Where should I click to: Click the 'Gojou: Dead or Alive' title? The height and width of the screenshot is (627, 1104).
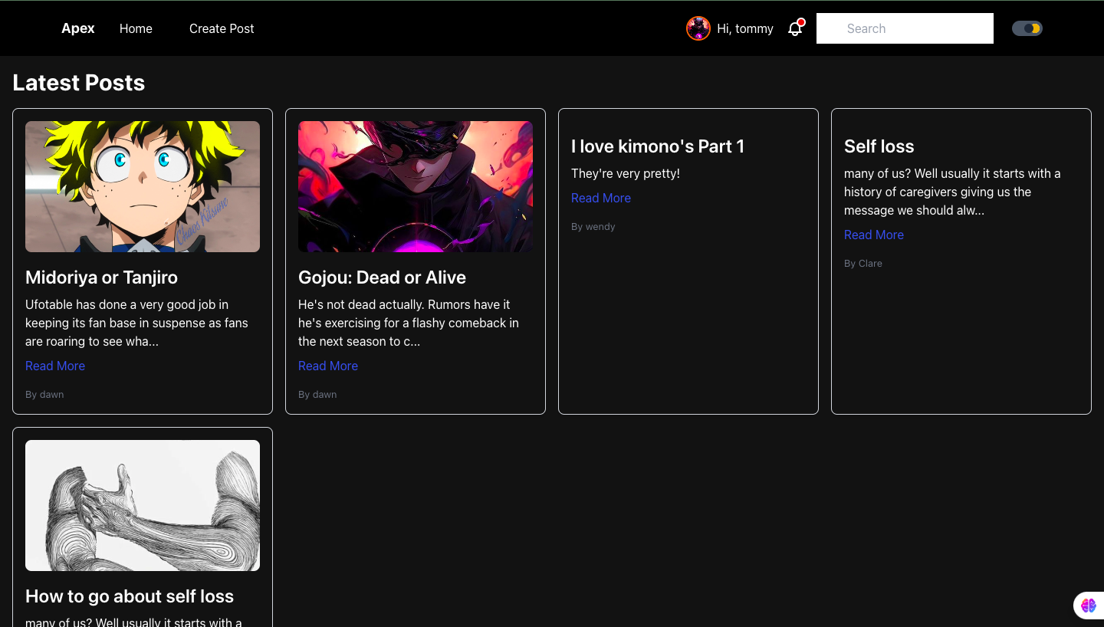(382, 277)
